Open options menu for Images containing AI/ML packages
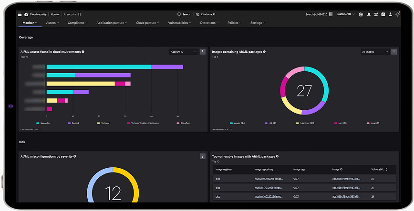 (394, 52)
